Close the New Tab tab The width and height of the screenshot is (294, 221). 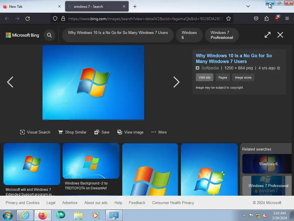click(59, 6)
